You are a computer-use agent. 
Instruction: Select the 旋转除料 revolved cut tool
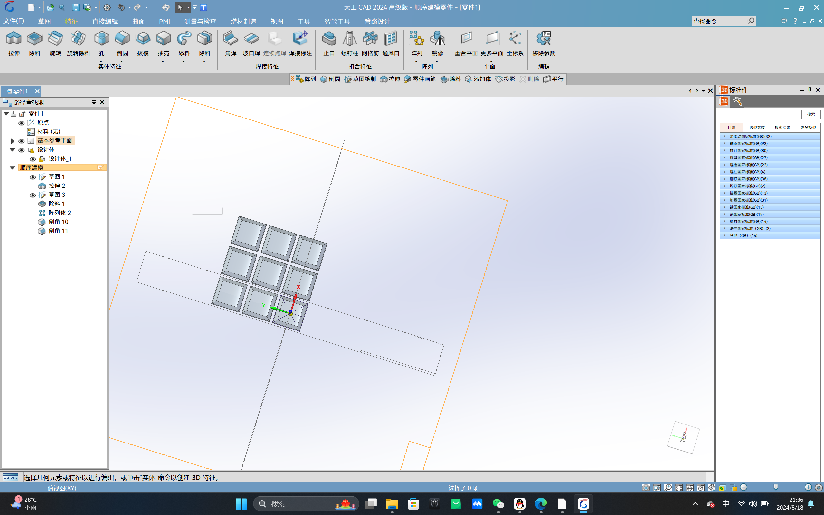[x=78, y=43]
